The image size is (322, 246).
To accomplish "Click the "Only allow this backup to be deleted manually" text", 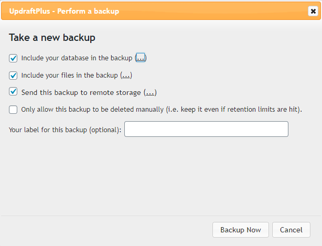I will coord(92,110).
